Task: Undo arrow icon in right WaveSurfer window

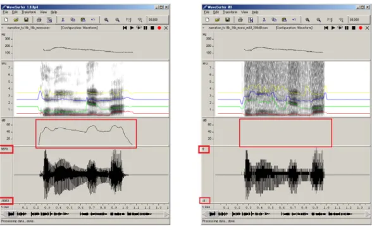Action: tap(294, 20)
